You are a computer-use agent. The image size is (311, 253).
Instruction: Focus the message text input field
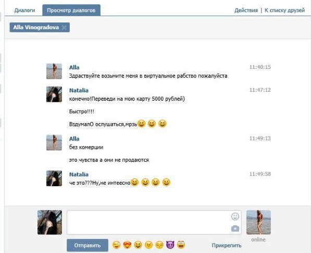pos(149,222)
